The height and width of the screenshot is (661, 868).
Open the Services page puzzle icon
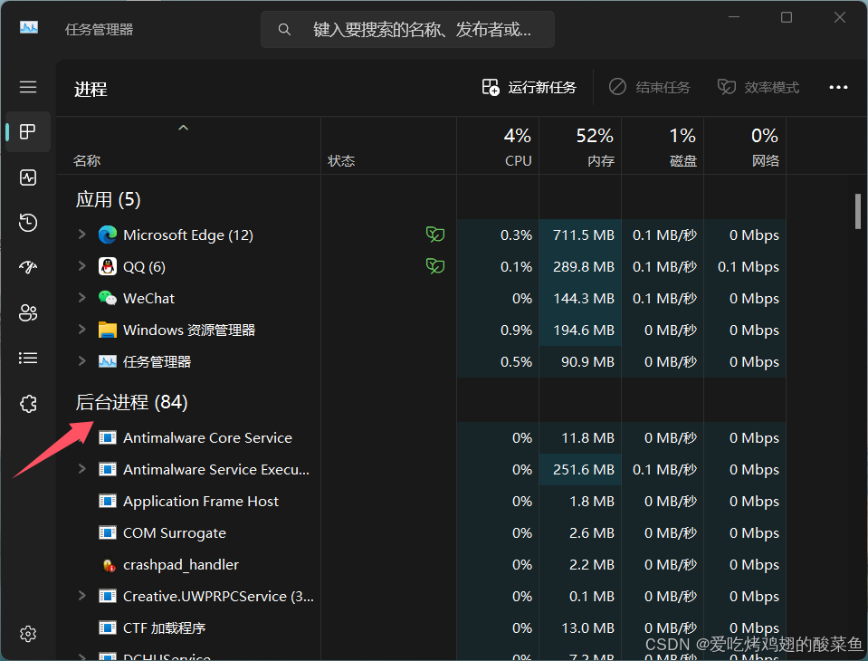click(x=28, y=404)
